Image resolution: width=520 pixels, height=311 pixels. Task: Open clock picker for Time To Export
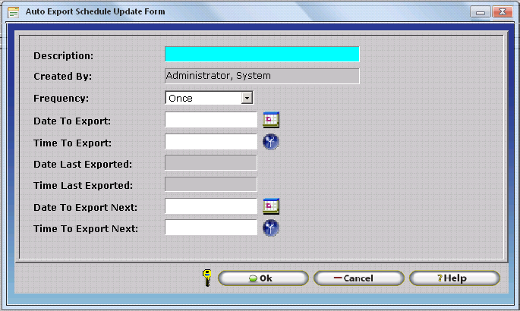(271, 142)
